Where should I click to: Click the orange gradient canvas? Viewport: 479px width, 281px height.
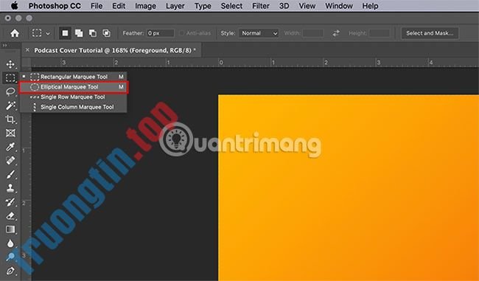click(x=349, y=188)
